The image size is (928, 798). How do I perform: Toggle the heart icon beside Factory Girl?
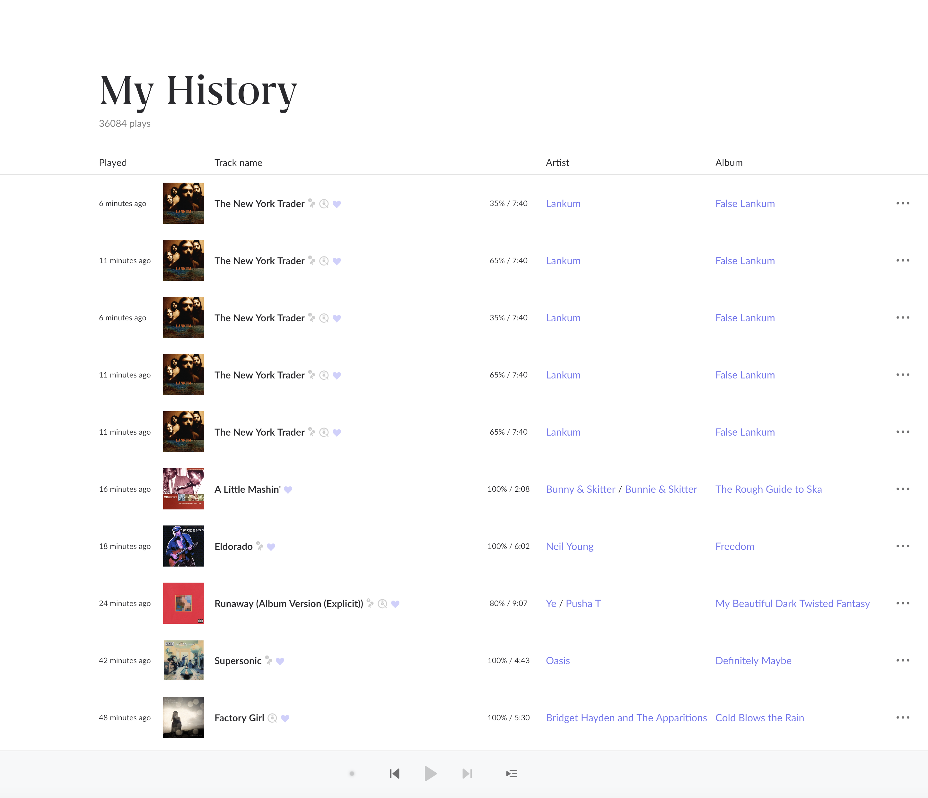pyautogui.click(x=285, y=718)
